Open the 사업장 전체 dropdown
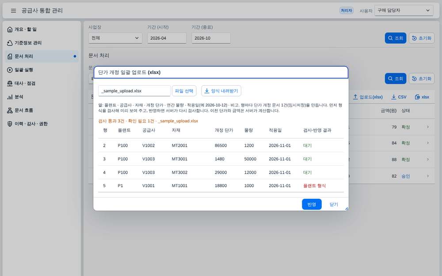 click(x=115, y=38)
